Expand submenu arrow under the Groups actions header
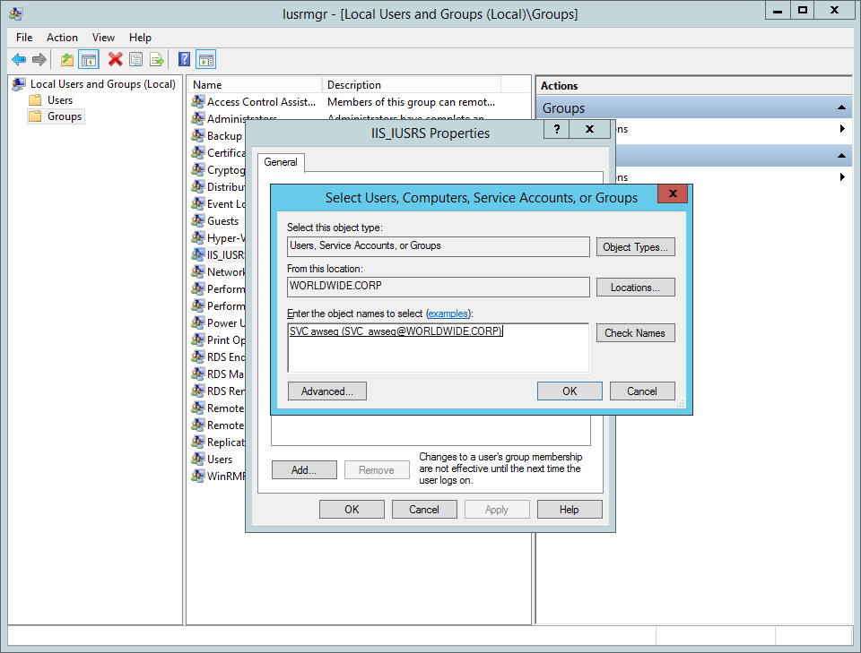This screenshot has height=653, width=861. point(842,129)
